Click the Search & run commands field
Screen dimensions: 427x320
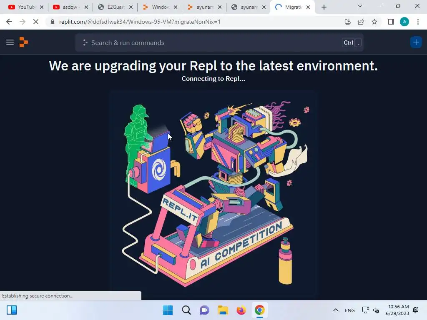[x=219, y=43]
